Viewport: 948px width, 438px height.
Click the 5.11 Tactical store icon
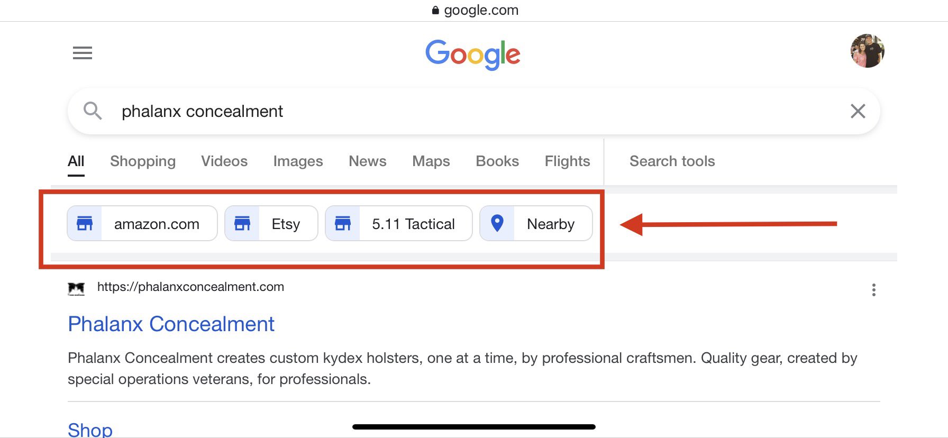pyautogui.click(x=343, y=224)
